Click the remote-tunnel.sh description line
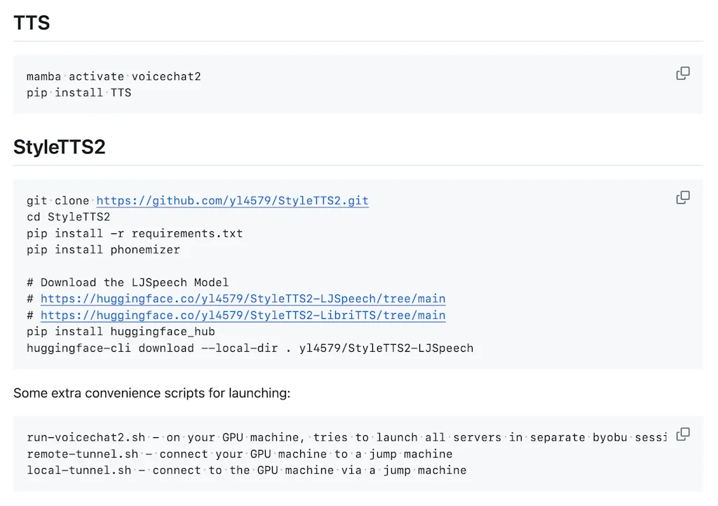Screen dimensions: 718x506 [239, 454]
